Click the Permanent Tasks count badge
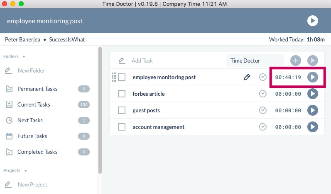Image resolution: width=331 pixels, height=194 pixels. coord(84,89)
